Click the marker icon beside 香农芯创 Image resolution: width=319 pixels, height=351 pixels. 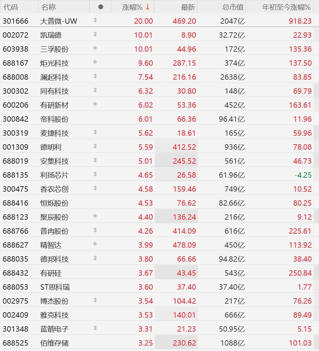click(95, 188)
